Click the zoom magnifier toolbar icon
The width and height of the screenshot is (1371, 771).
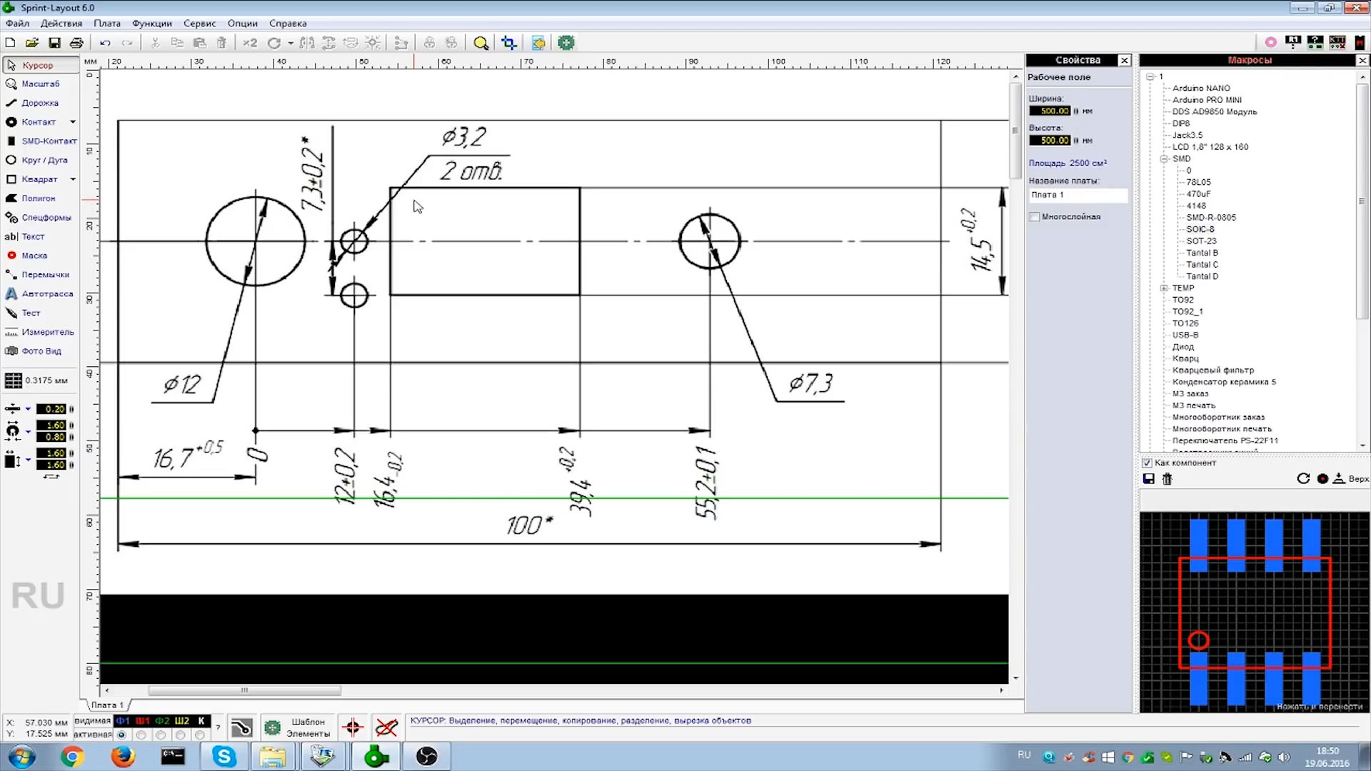pos(481,44)
